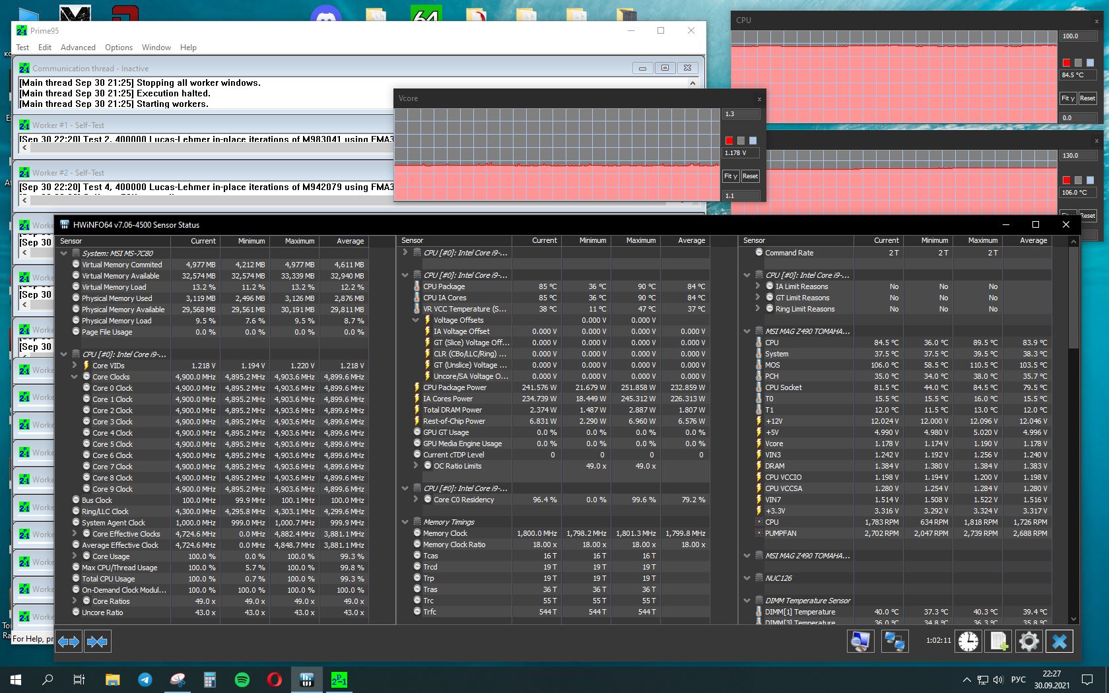Pick the gray color swatch in CPU graph

[1078, 63]
